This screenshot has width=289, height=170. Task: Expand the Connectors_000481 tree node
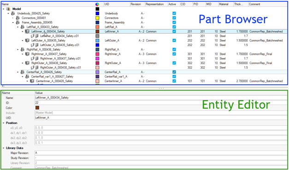click(x=13, y=18)
